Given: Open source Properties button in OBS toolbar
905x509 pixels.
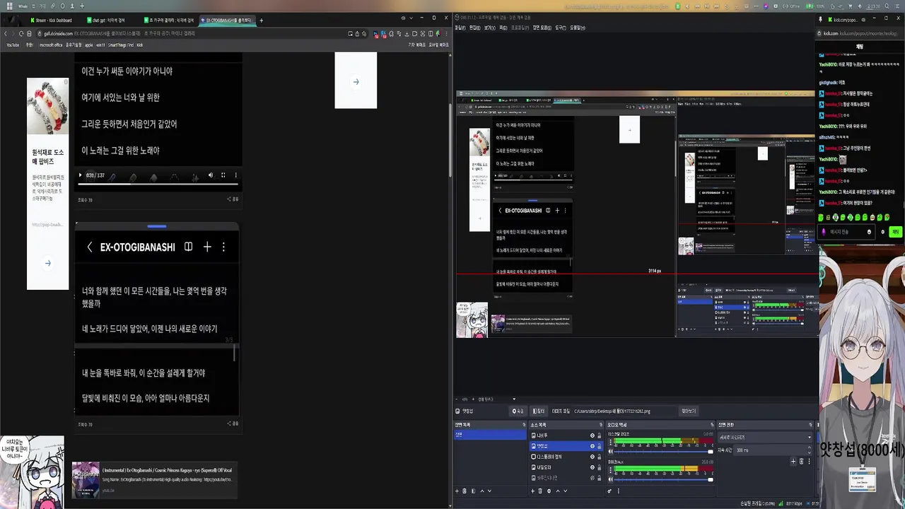Looking at the screenshot, I should point(518,411).
